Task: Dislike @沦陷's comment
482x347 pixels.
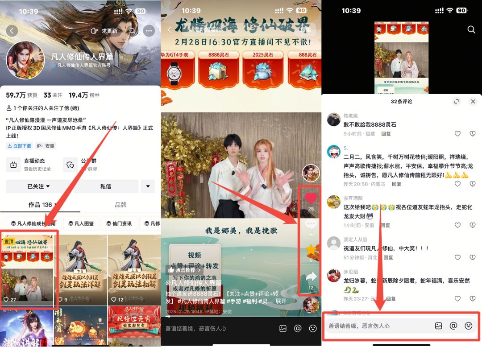Action: (473, 298)
